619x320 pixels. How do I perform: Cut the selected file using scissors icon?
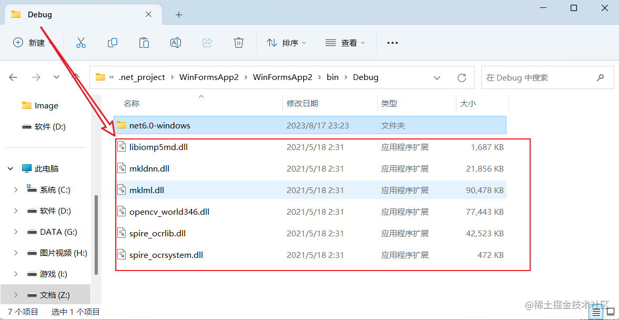click(x=80, y=43)
